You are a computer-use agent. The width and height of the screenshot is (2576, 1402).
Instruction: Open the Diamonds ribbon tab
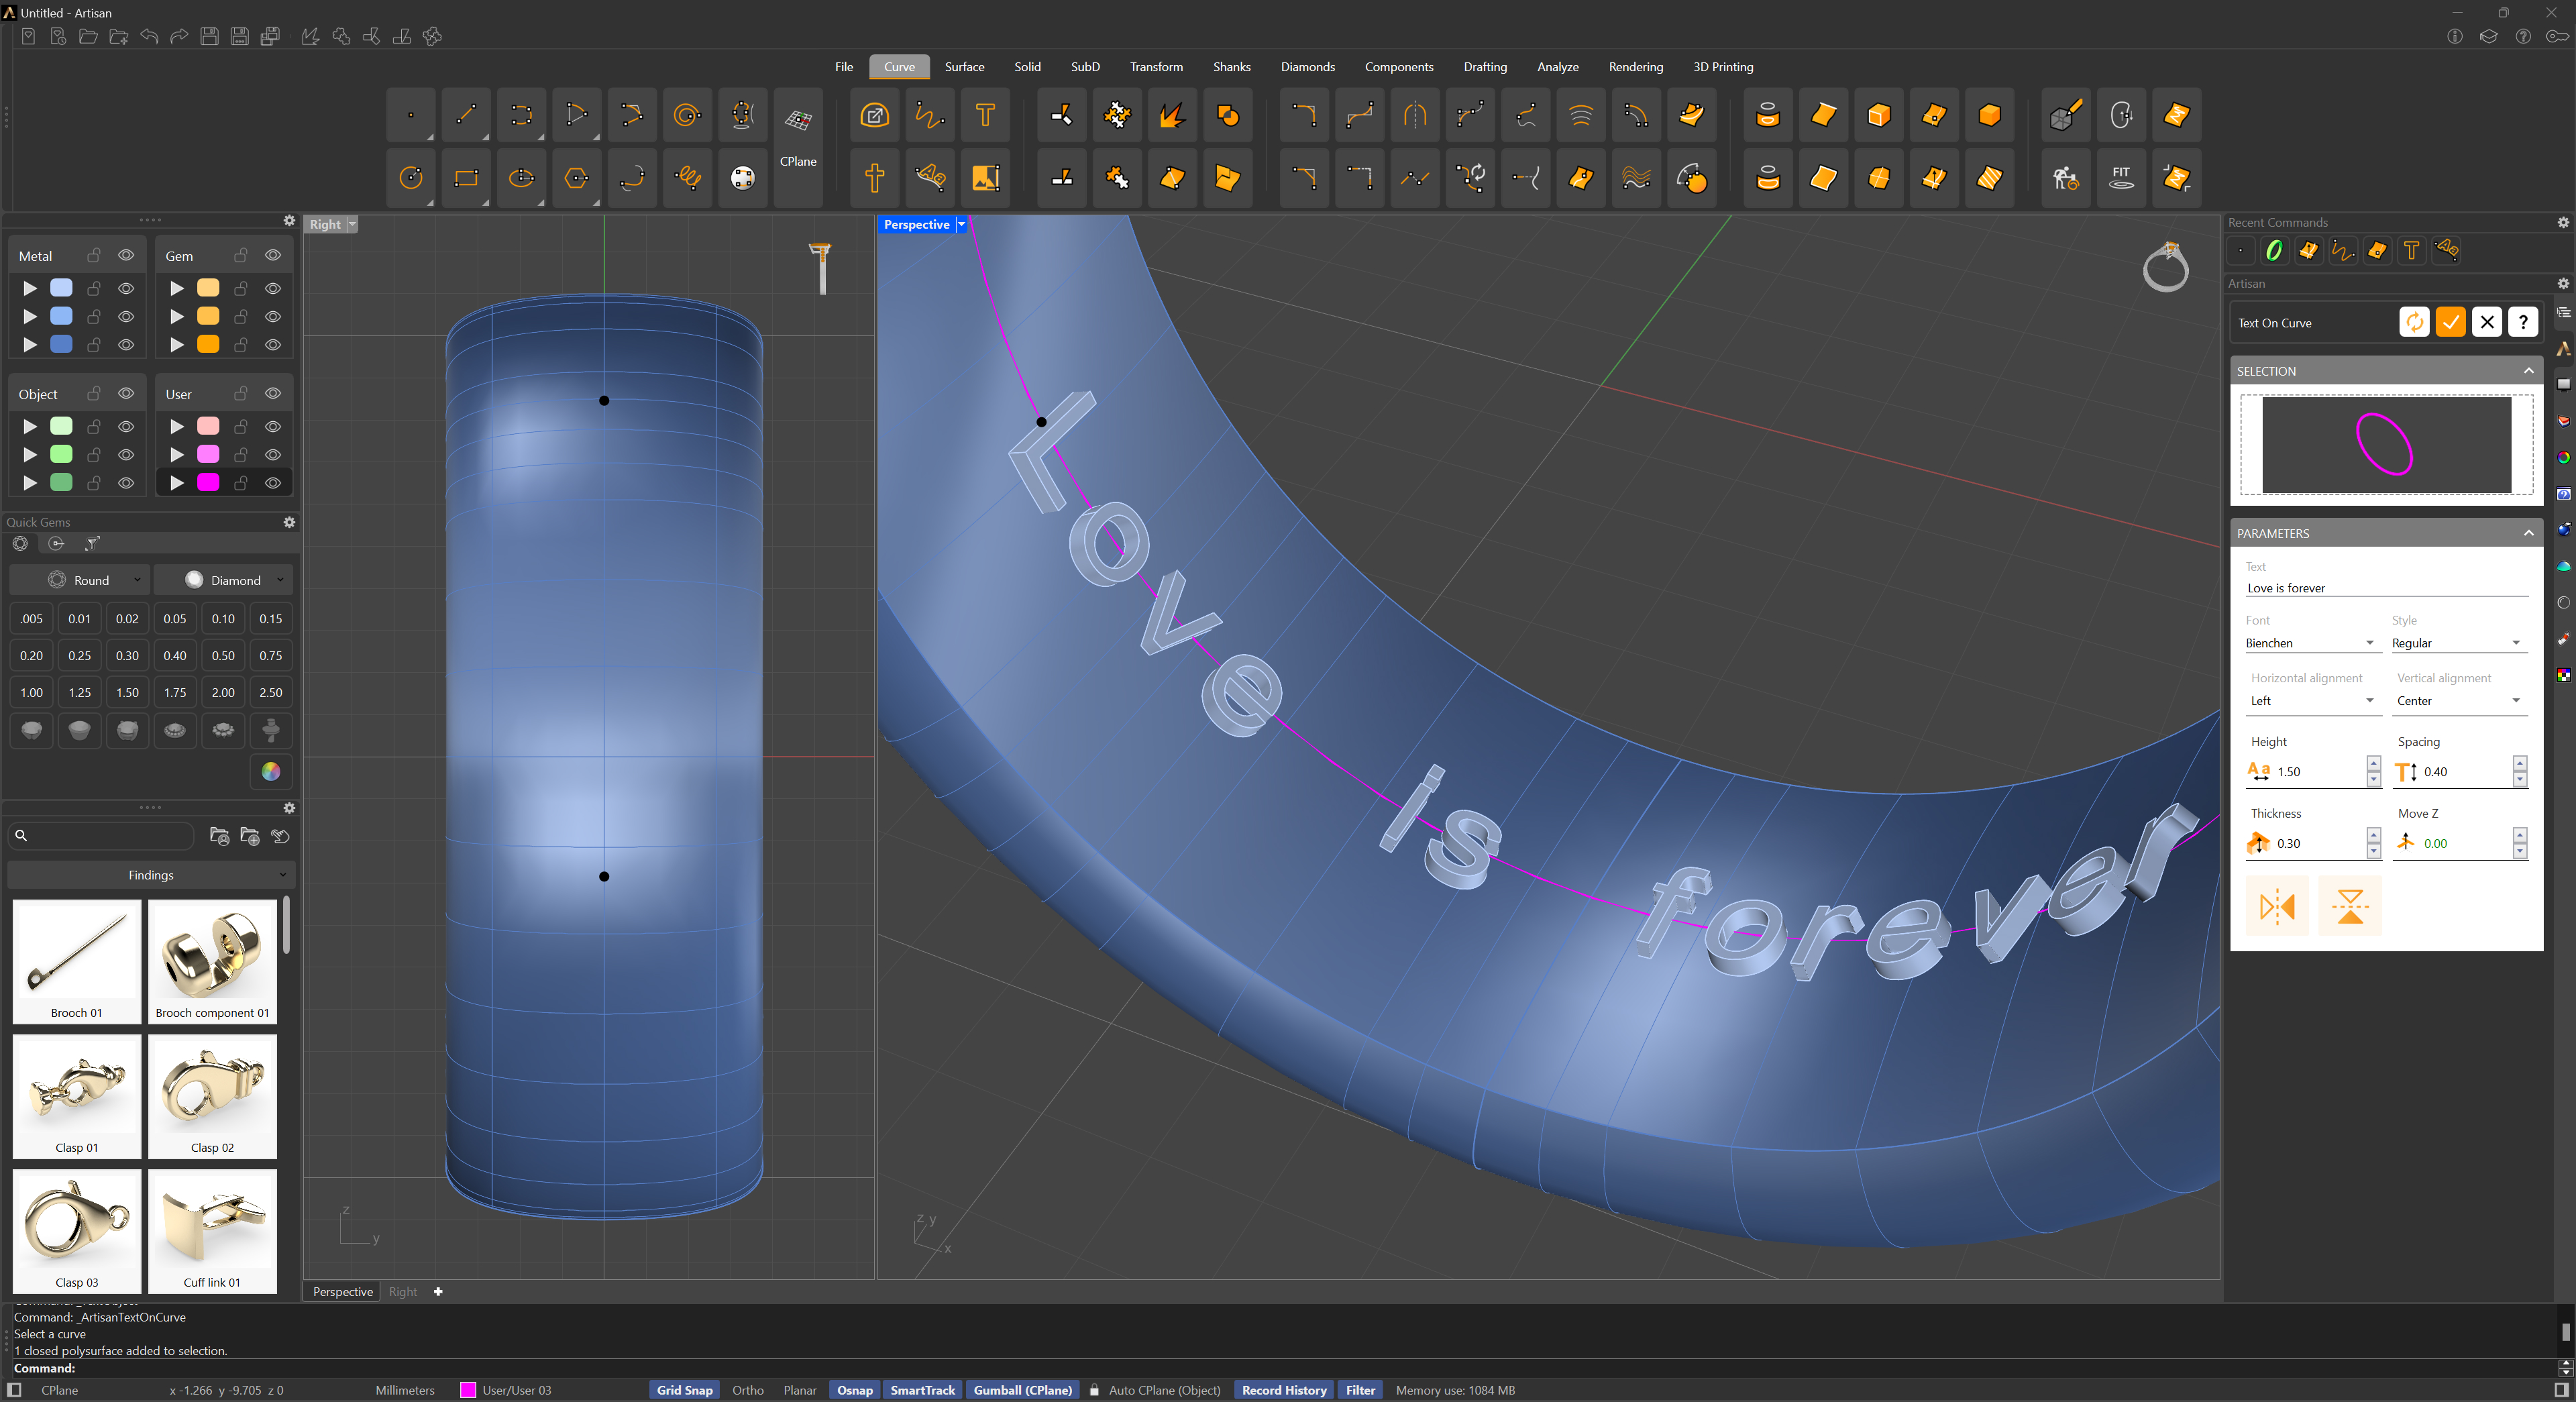pos(1307,67)
